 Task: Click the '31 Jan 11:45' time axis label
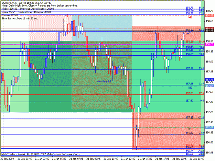pyautogui.click(x=111, y=159)
